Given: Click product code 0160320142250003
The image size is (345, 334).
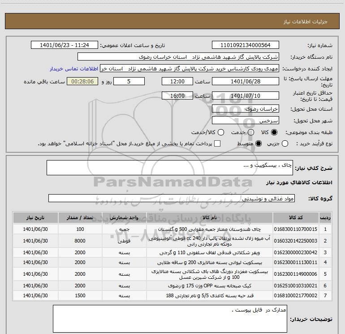Looking at the screenshot, I should [296, 241].
